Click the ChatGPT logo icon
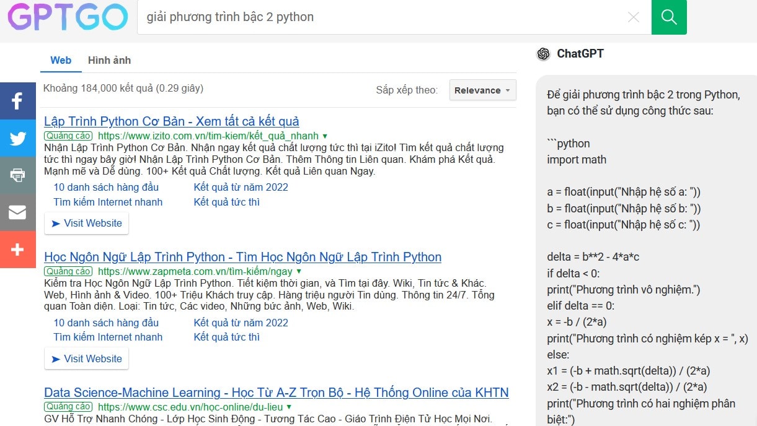This screenshot has width=757, height=426. coord(544,54)
